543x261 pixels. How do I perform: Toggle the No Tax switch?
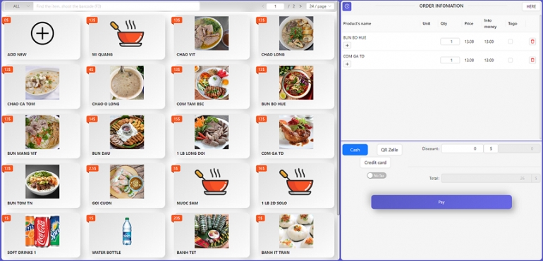coord(377,176)
